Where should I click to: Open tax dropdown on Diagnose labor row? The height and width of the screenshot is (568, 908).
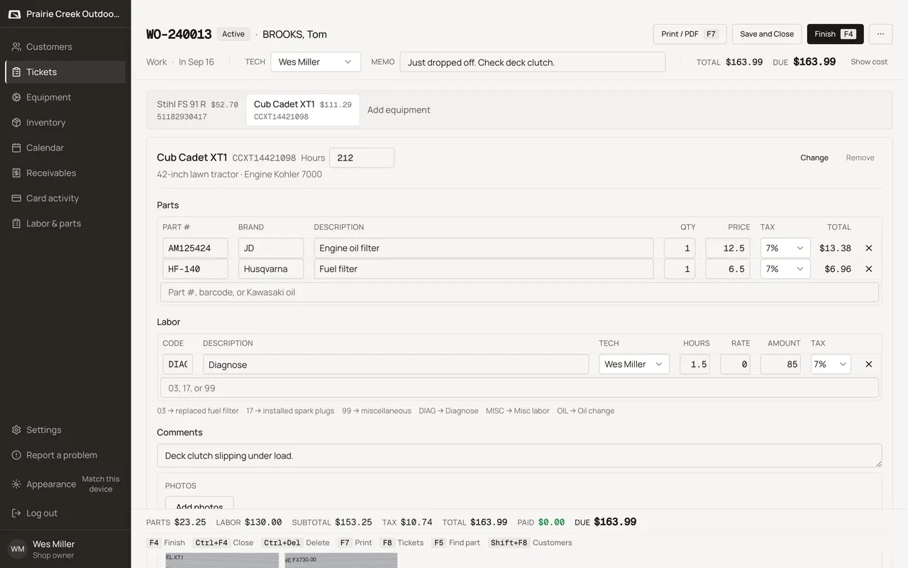[831, 364]
